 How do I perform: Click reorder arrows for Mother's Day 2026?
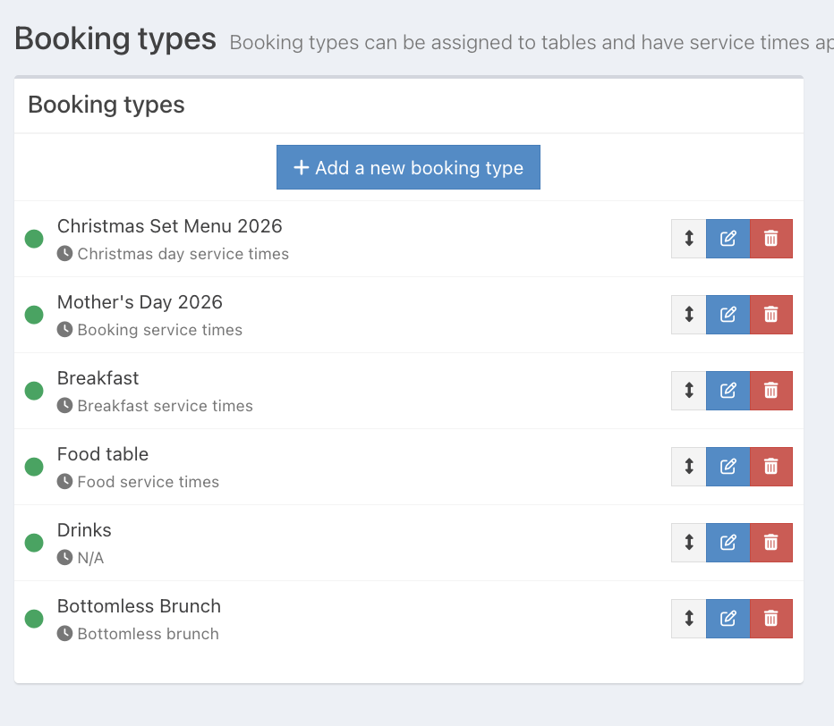[x=689, y=315]
